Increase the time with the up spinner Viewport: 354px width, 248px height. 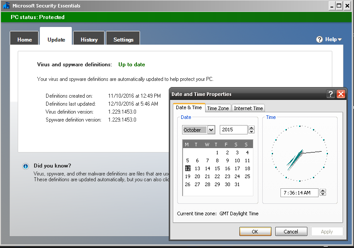323,191
